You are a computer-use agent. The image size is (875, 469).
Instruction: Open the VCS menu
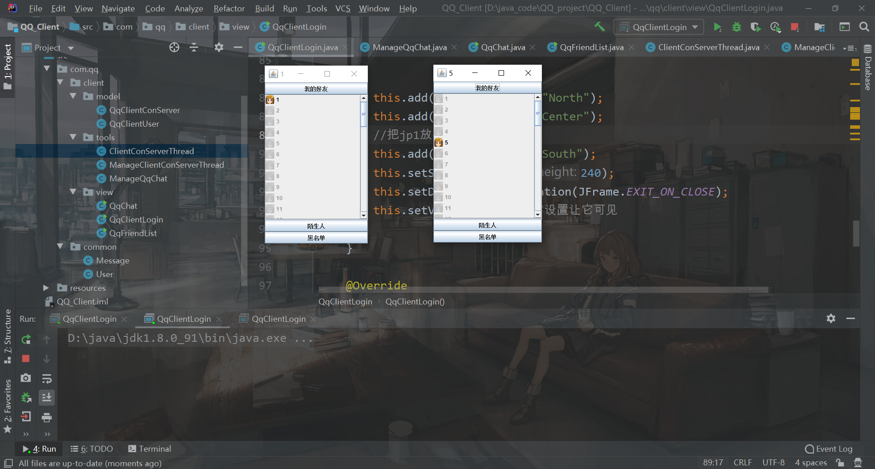click(343, 8)
